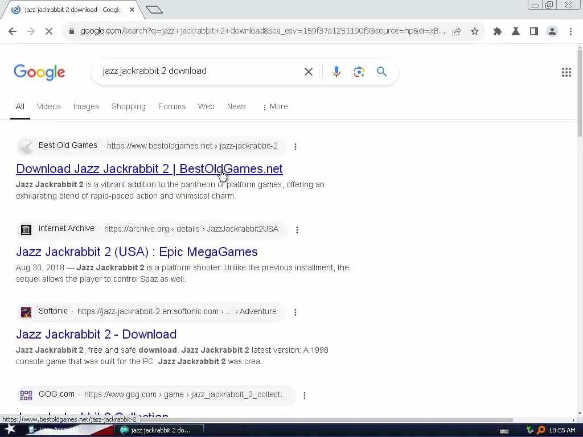583x437 pixels.
Task: Open a new browser tab
Action: [154, 10]
